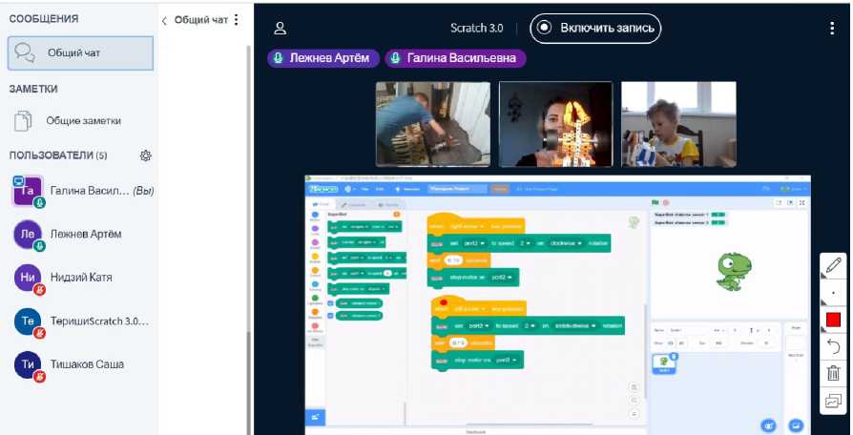Select whiteboard pencil tool

(833, 266)
